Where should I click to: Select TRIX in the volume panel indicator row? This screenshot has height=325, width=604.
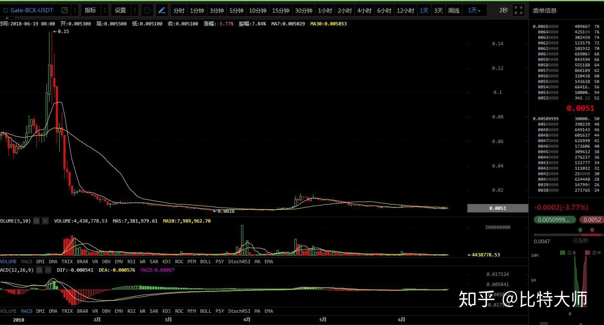point(67,262)
